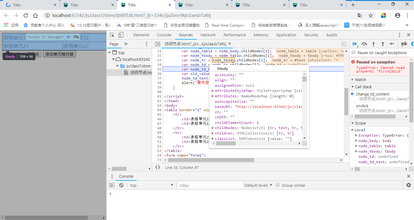Collapse the top frame tree node
Viewport: 414px width, 220px height.
(109, 53)
